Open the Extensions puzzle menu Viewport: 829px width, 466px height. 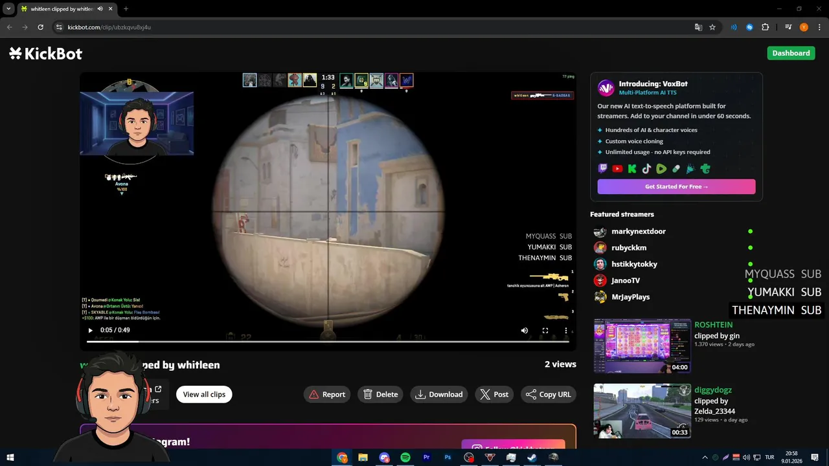pyautogui.click(x=765, y=27)
